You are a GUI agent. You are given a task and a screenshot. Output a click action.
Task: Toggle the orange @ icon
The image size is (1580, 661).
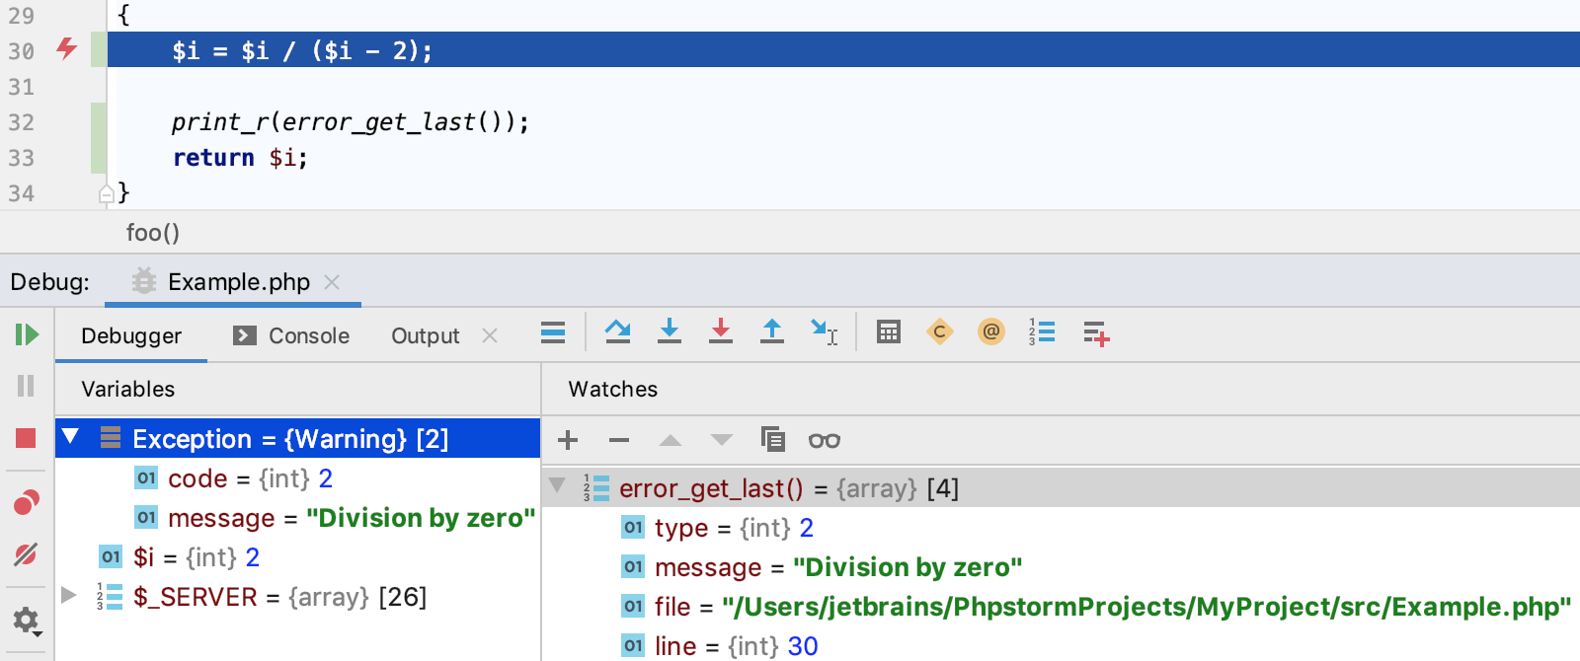pos(991,331)
